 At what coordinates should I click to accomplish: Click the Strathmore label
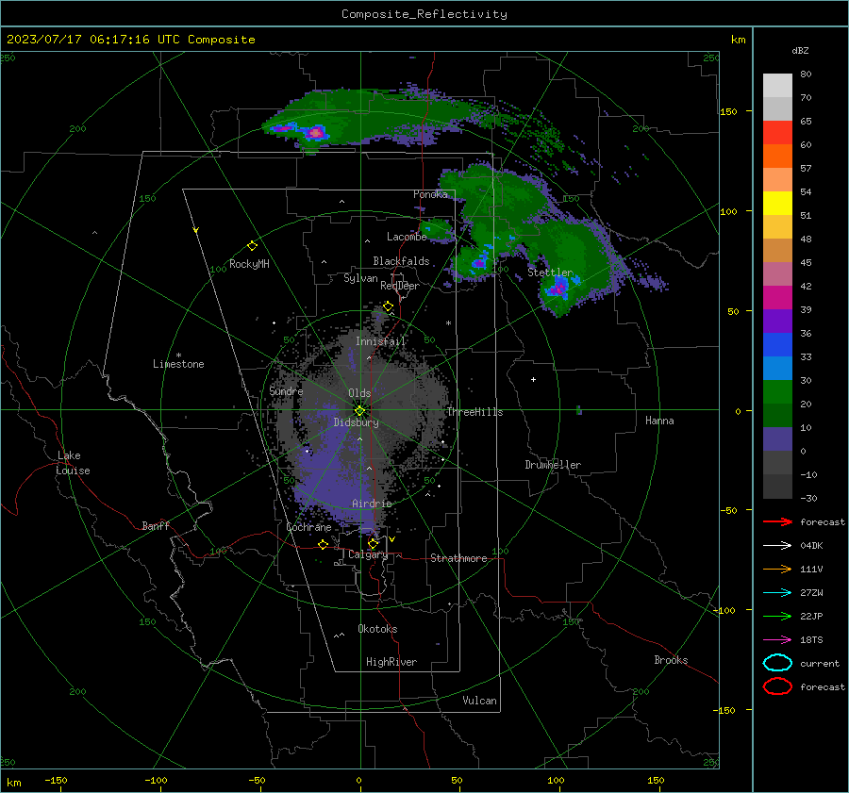[x=458, y=558]
